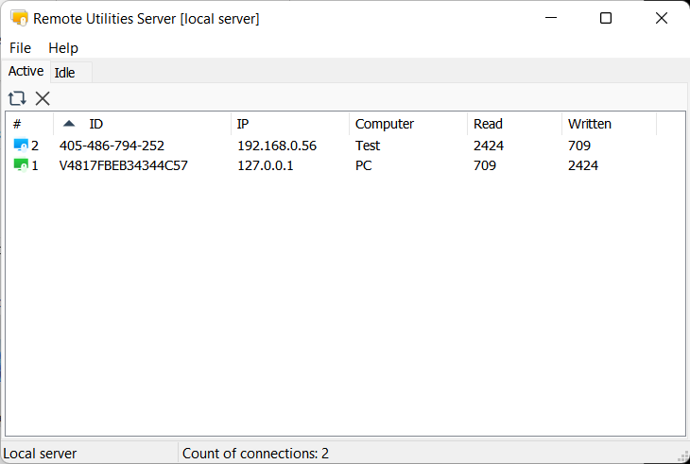The height and width of the screenshot is (464, 690).
Task: Maximize the Remote Utilities Server window
Action: 606,18
